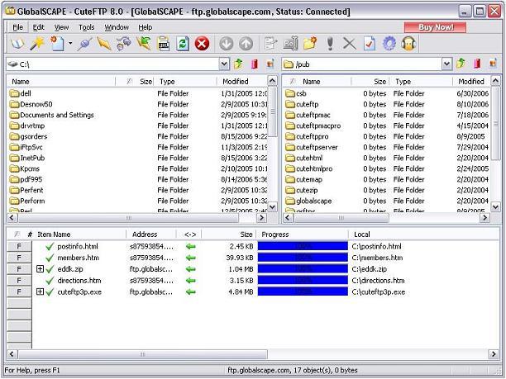
Task: Click red bookmark icon next to C:\ path
Action: (x=255, y=64)
